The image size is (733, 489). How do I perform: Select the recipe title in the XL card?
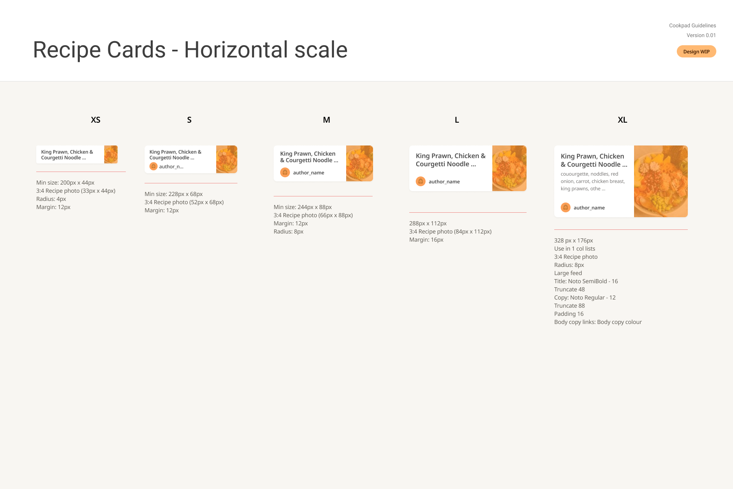(x=594, y=161)
